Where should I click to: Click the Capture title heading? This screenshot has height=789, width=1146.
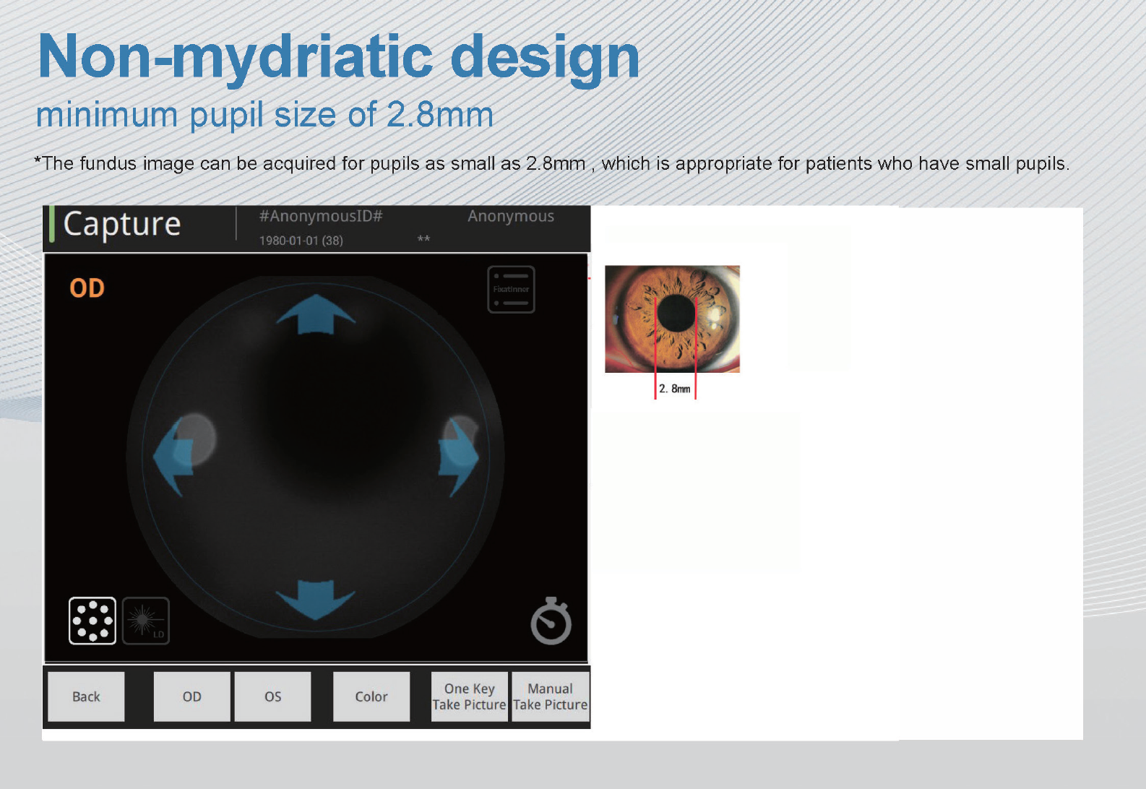point(122,224)
